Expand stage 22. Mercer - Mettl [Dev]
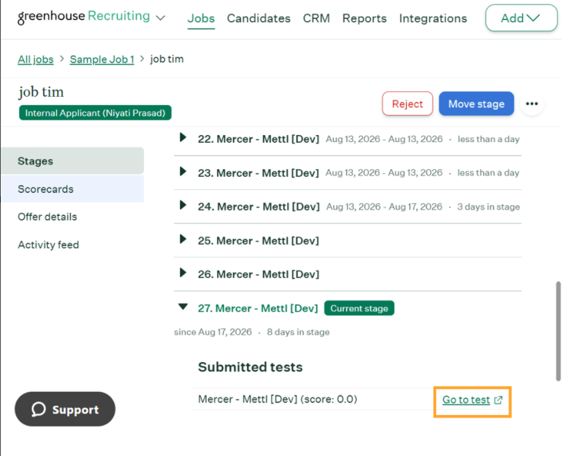The height and width of the screenshot is (456, 576). 182,138
